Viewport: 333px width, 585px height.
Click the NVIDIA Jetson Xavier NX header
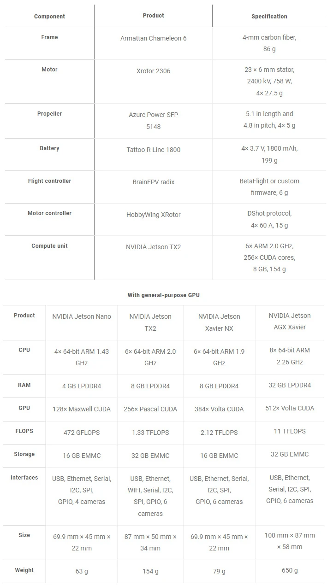[x=219, y=322]
